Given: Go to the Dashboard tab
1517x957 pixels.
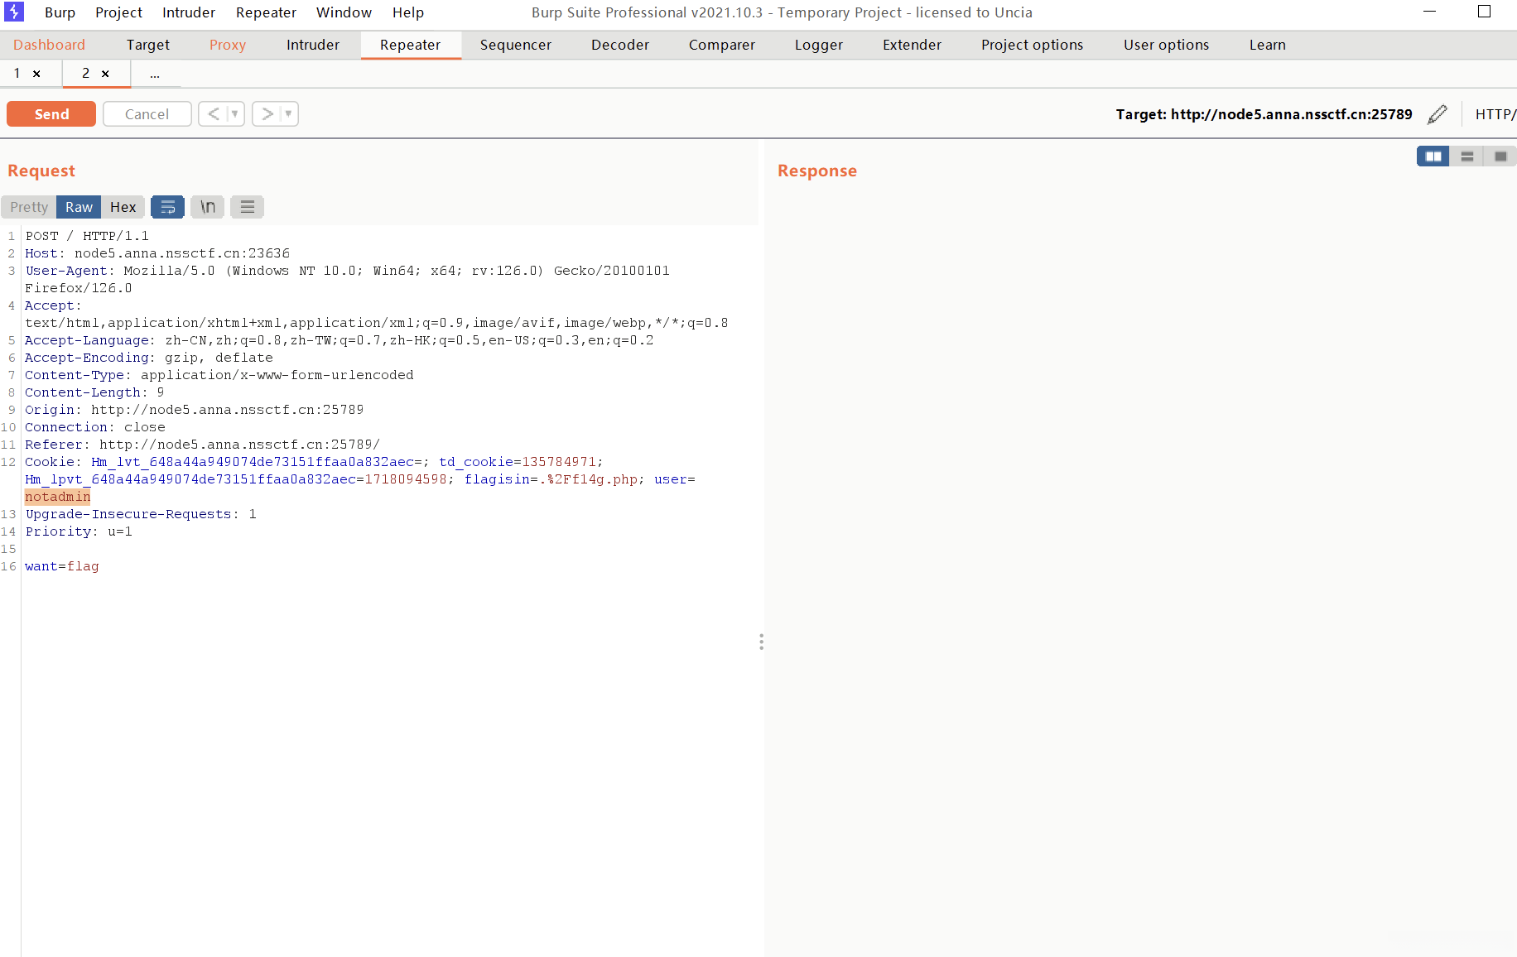Looking at the screenshot, I should (x=50, y=45).
